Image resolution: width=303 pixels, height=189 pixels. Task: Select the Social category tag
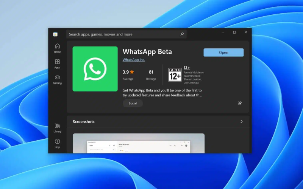[133, 103]
